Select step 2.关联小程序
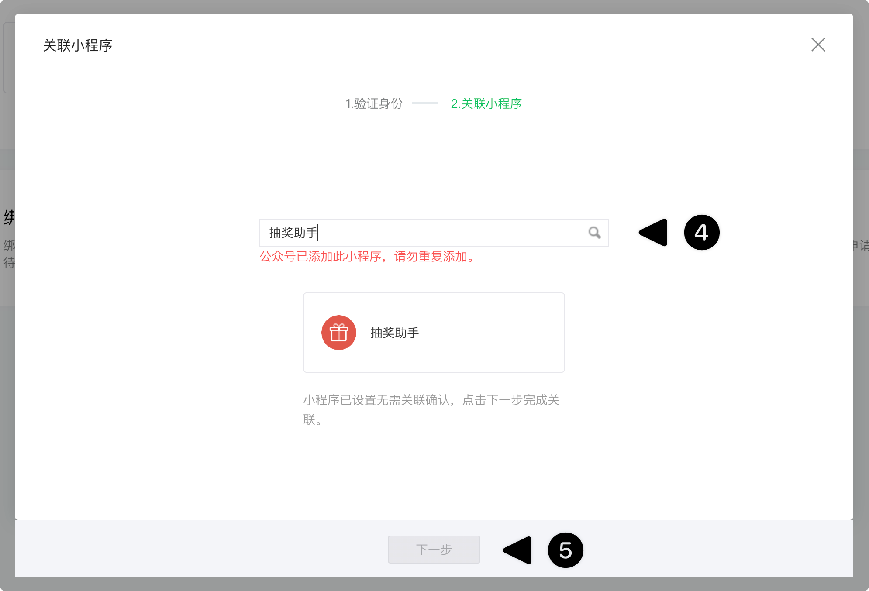The height and width of the screenshot is (591, 869). coord(486,104)
